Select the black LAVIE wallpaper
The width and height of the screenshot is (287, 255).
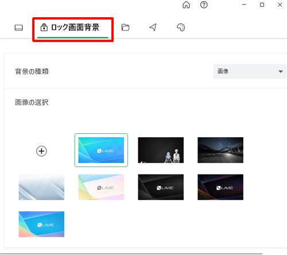(161, 187)
